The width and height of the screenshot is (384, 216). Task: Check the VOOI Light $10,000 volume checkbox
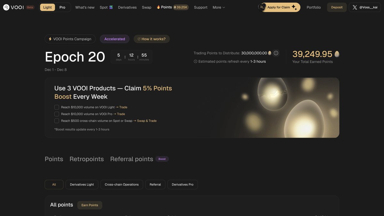point(57,107)
